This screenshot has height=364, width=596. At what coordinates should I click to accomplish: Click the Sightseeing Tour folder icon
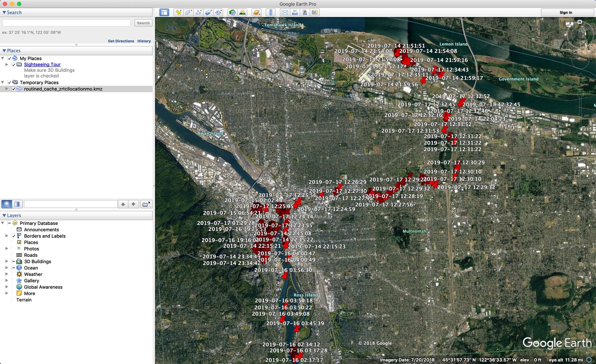[x=19, y=64]
